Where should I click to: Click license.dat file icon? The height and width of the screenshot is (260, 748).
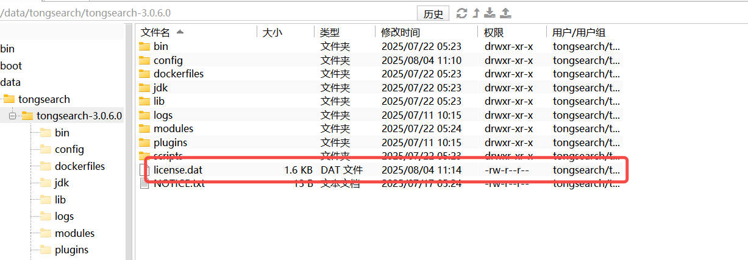pyautogui.click(x=144, y=170)
